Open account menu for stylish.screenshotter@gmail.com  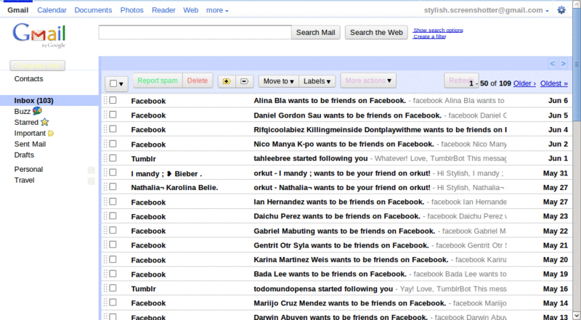point(486,10)
